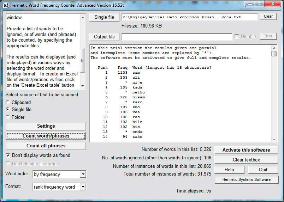This screenshot has height=202, width=284.
Task: Click the word 'kao' in results
Action: click(136, 117)
